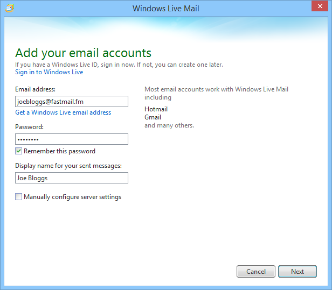Click the Gmail entry in provider list
The image size is (332, 290).
click(x=153, y=117)
